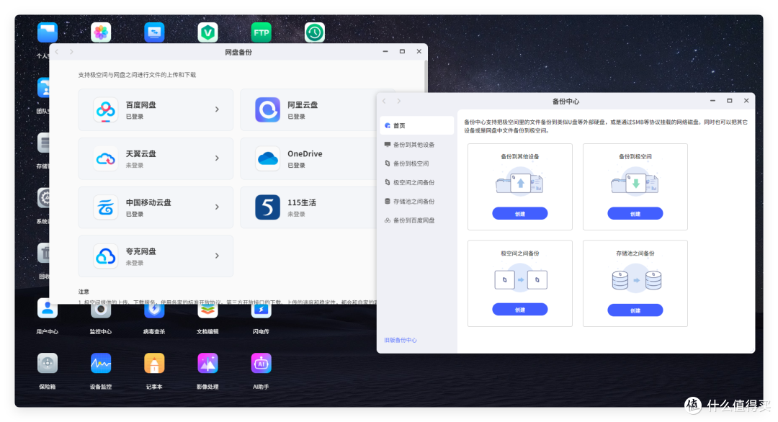
Task: Open the Baidu Netdisk (百度网盘) icon
Action: pos(106,109)
